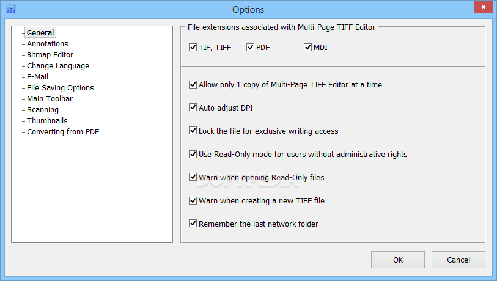Uncheck Lock the file for exclusive writing
The width and height of the screenshot is (497, 281).
(x=193, y=131)
